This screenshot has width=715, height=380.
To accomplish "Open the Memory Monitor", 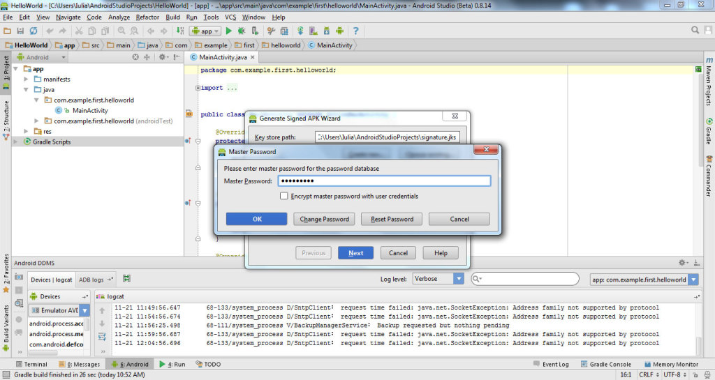I will pos(671,364).
